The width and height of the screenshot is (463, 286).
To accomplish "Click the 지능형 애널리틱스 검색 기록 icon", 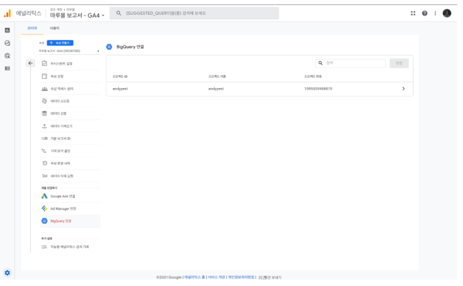I will (x=44, y=247).
